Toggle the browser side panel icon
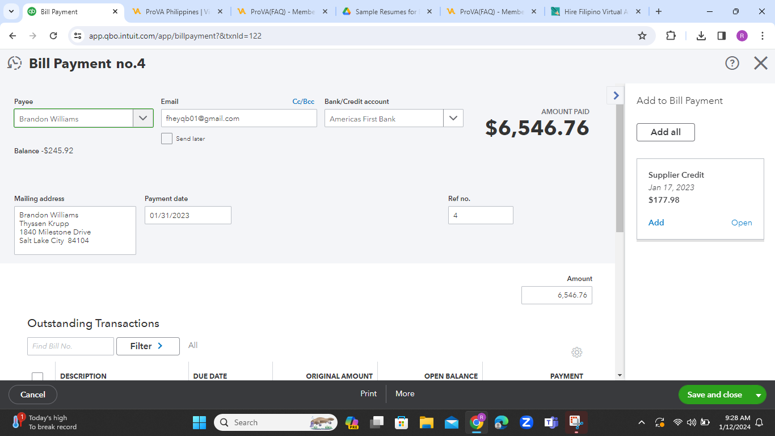Screen dimensions: 775x436 [x=722, y=36]
